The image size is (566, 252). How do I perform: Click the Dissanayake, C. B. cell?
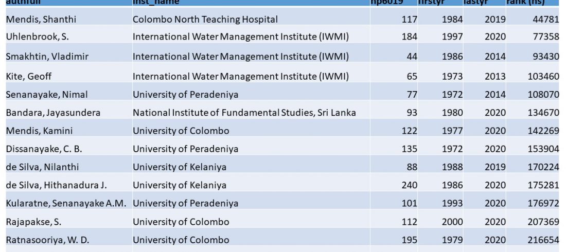click(44, 149)
